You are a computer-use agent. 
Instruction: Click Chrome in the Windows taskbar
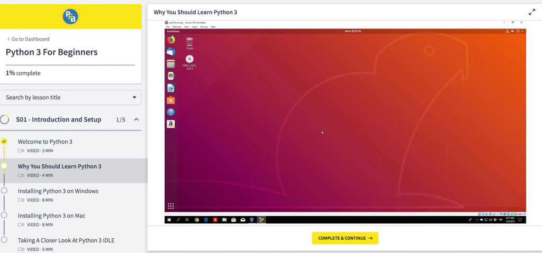click(x=197, y=220)
